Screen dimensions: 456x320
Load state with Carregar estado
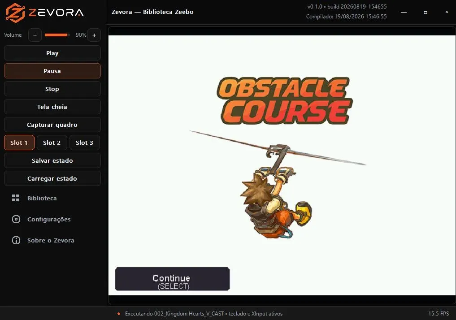[52, 178]
